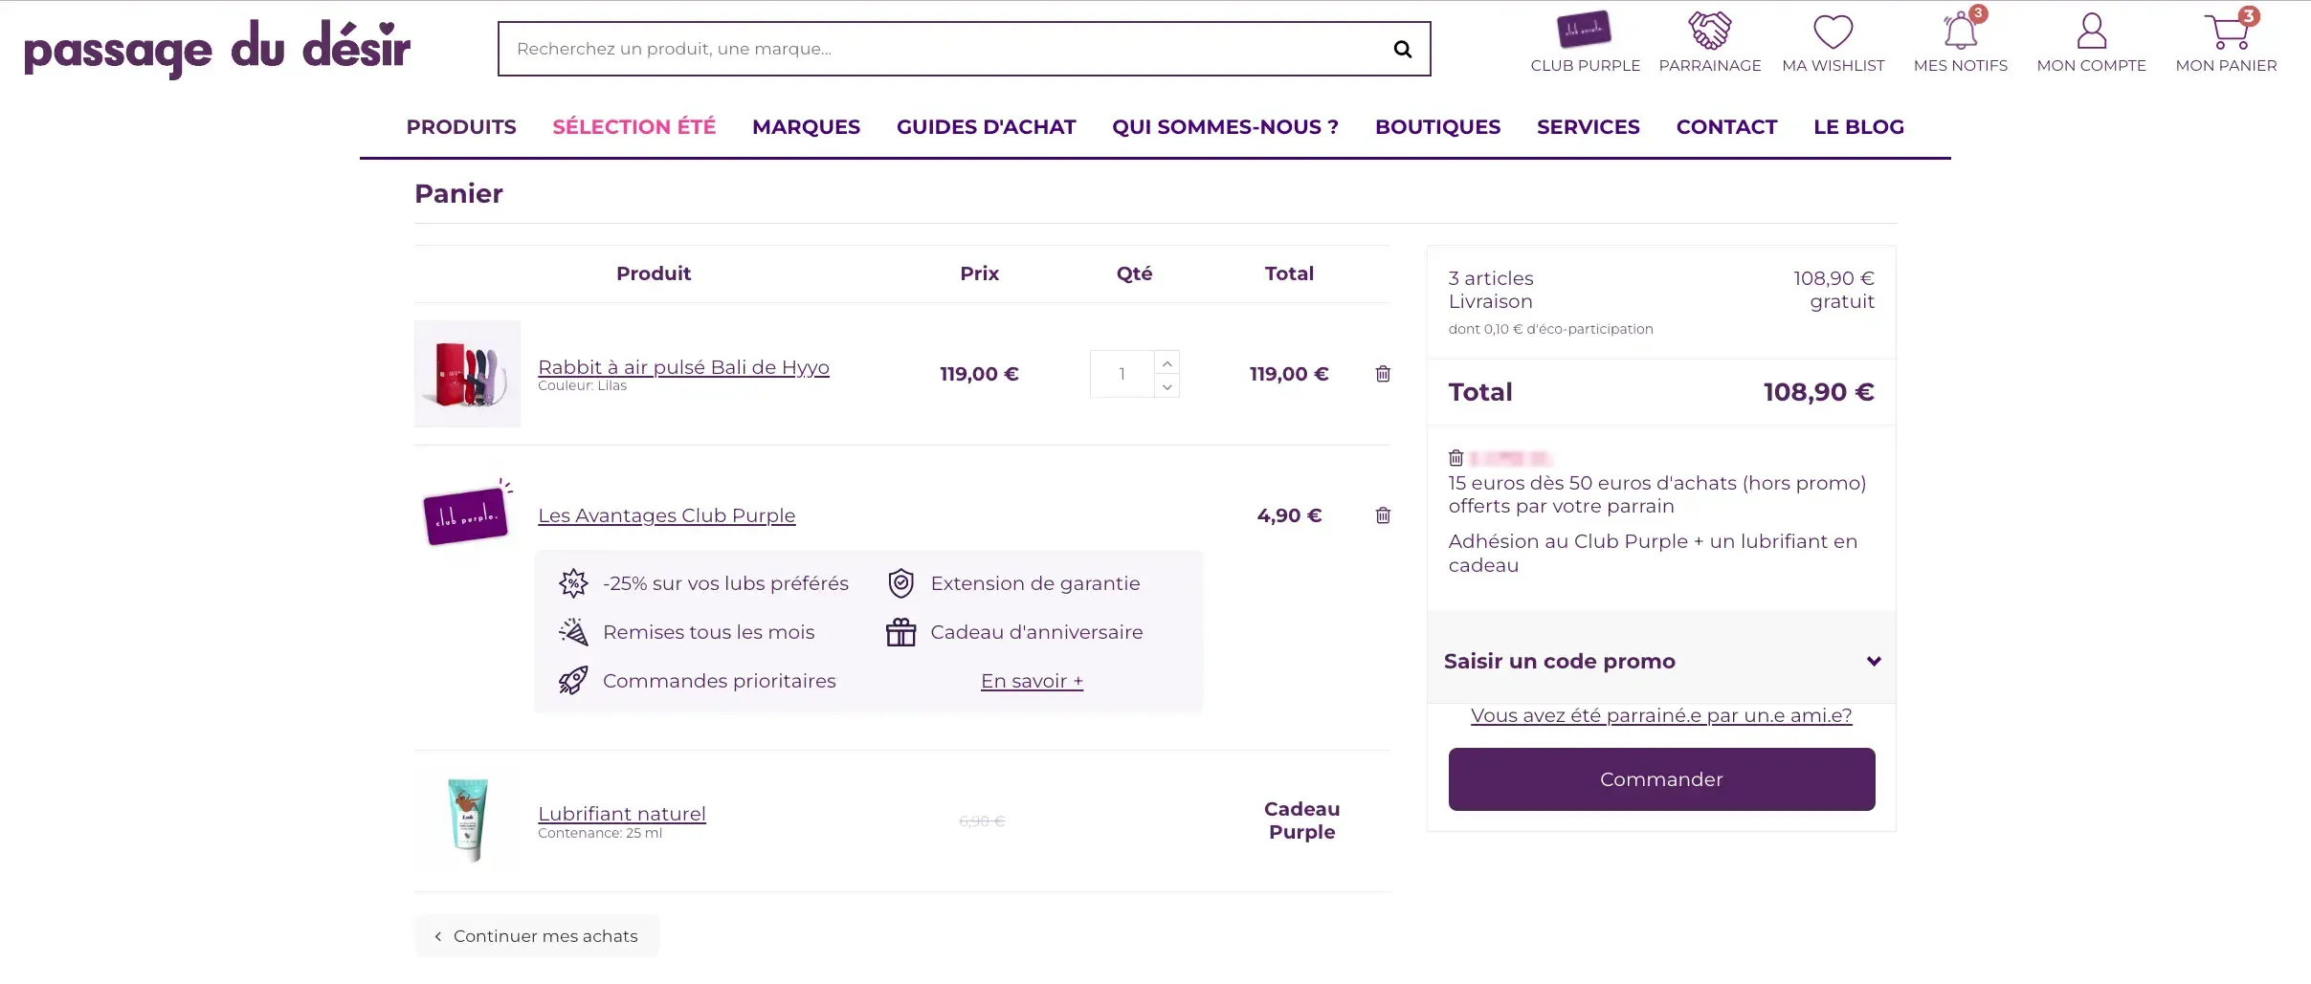Image resolution: width=2311 pixels, height=984 pixels.
Task: Click the En savoir + link
Action: coord(1032,681)
